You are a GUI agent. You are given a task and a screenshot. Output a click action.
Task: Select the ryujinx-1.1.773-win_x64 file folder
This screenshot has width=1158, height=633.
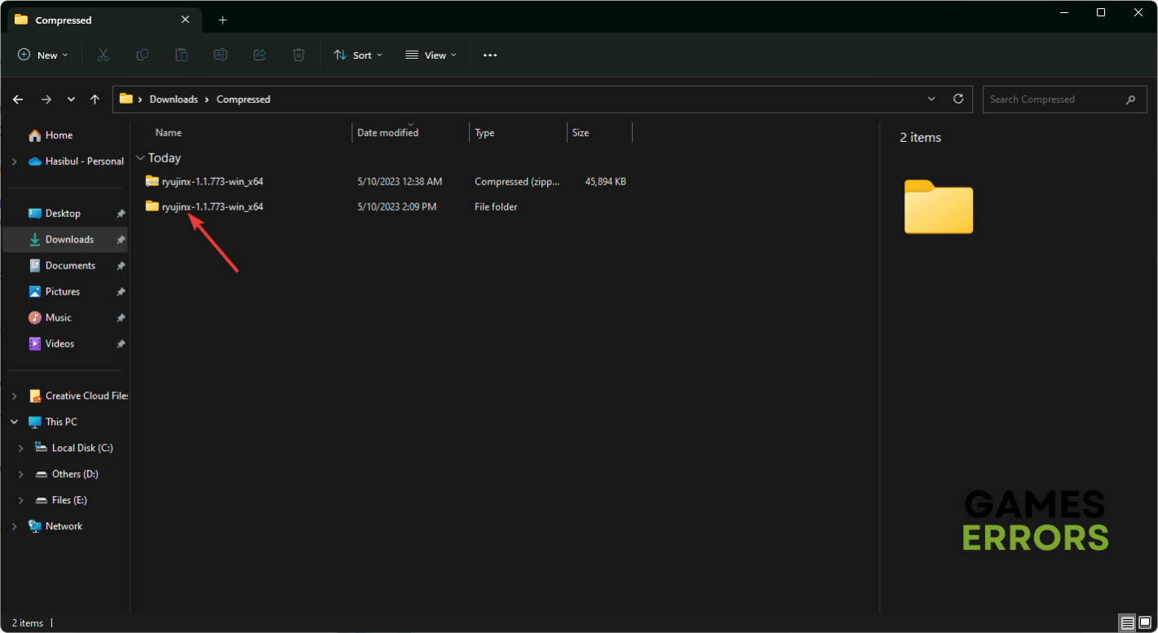[x=212, y=206]
